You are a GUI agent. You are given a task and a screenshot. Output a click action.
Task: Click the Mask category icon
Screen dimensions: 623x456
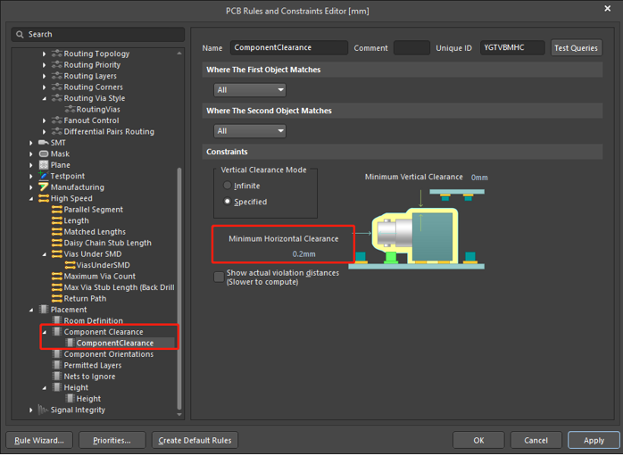coord(44,153)
